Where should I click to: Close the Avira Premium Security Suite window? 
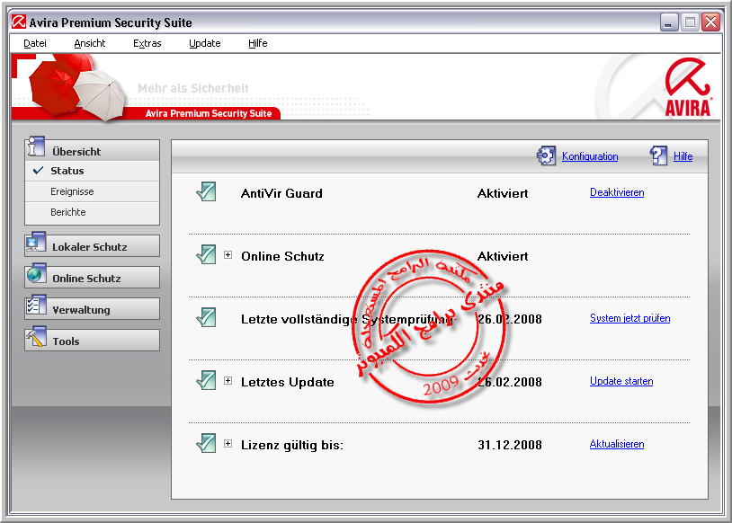pos(710,22)
